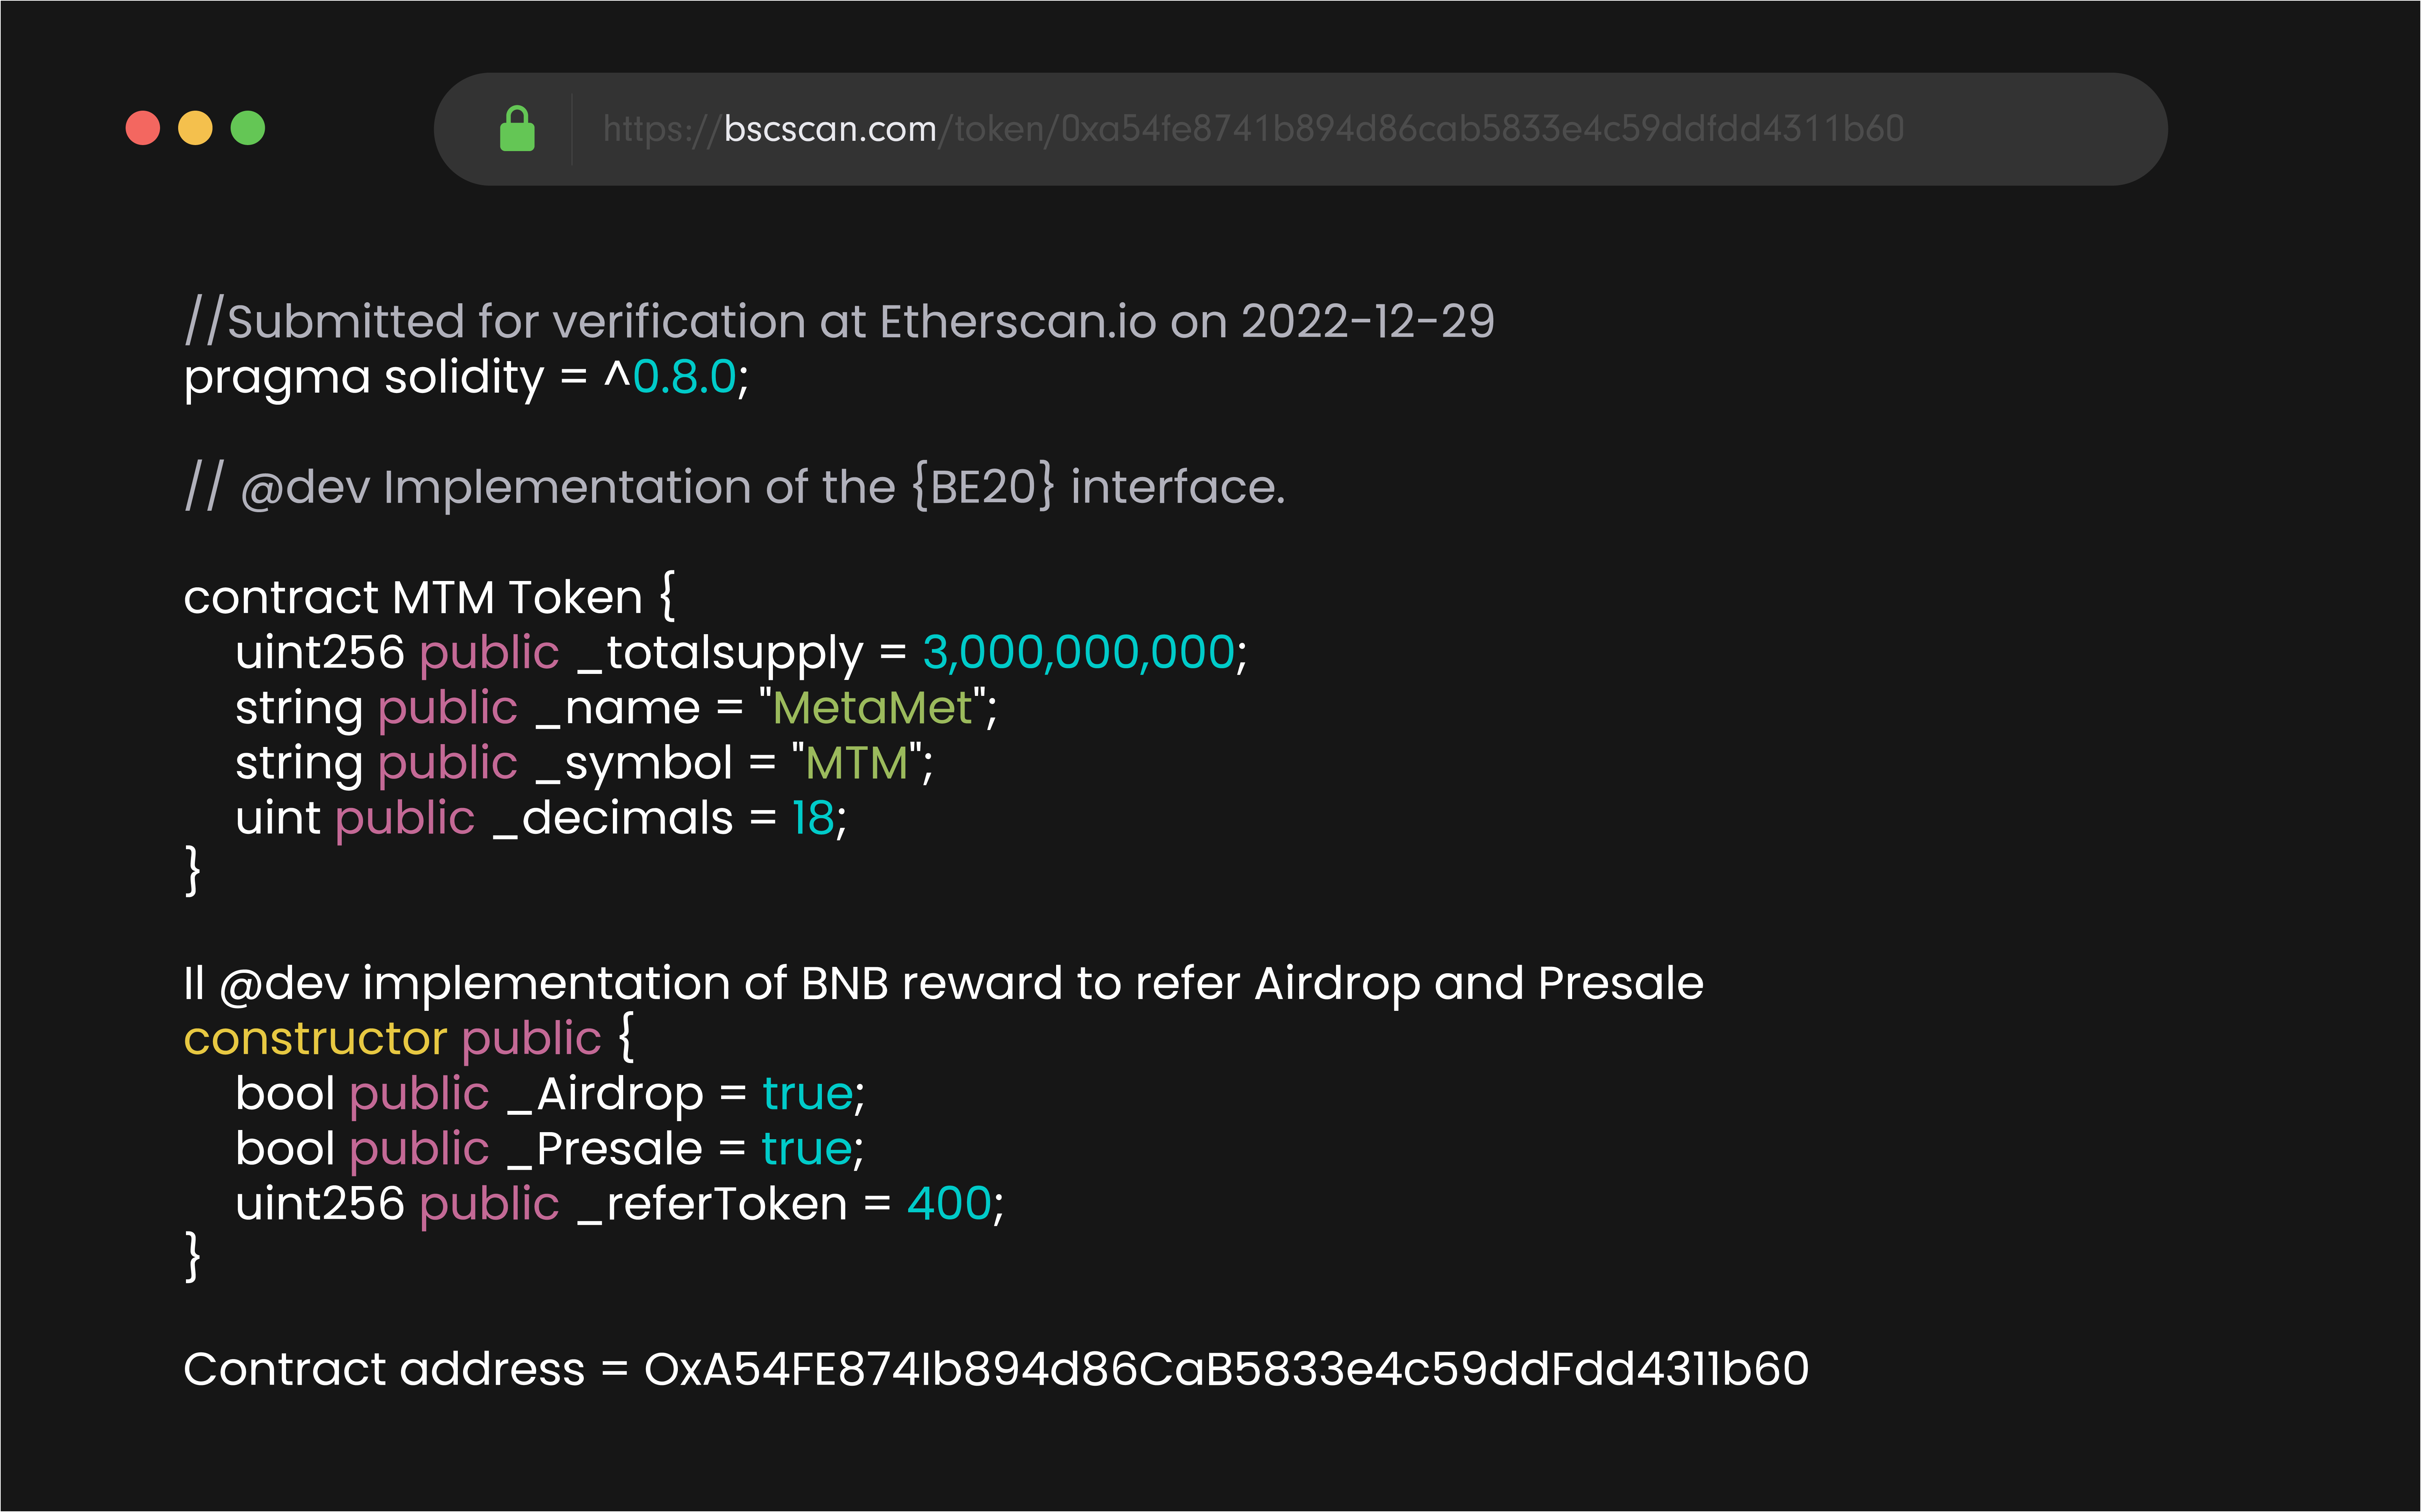The image size is (2421, 1512).
Task: Click the yellow minimize window dot
Action: click(195, 128)
